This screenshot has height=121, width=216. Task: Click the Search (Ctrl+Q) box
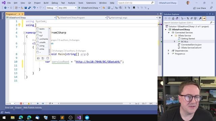(x=136, y=3)
